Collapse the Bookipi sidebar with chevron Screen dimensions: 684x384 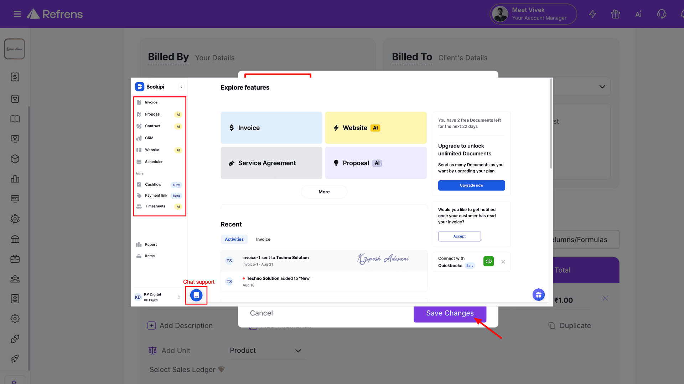(x=181, y=87)
